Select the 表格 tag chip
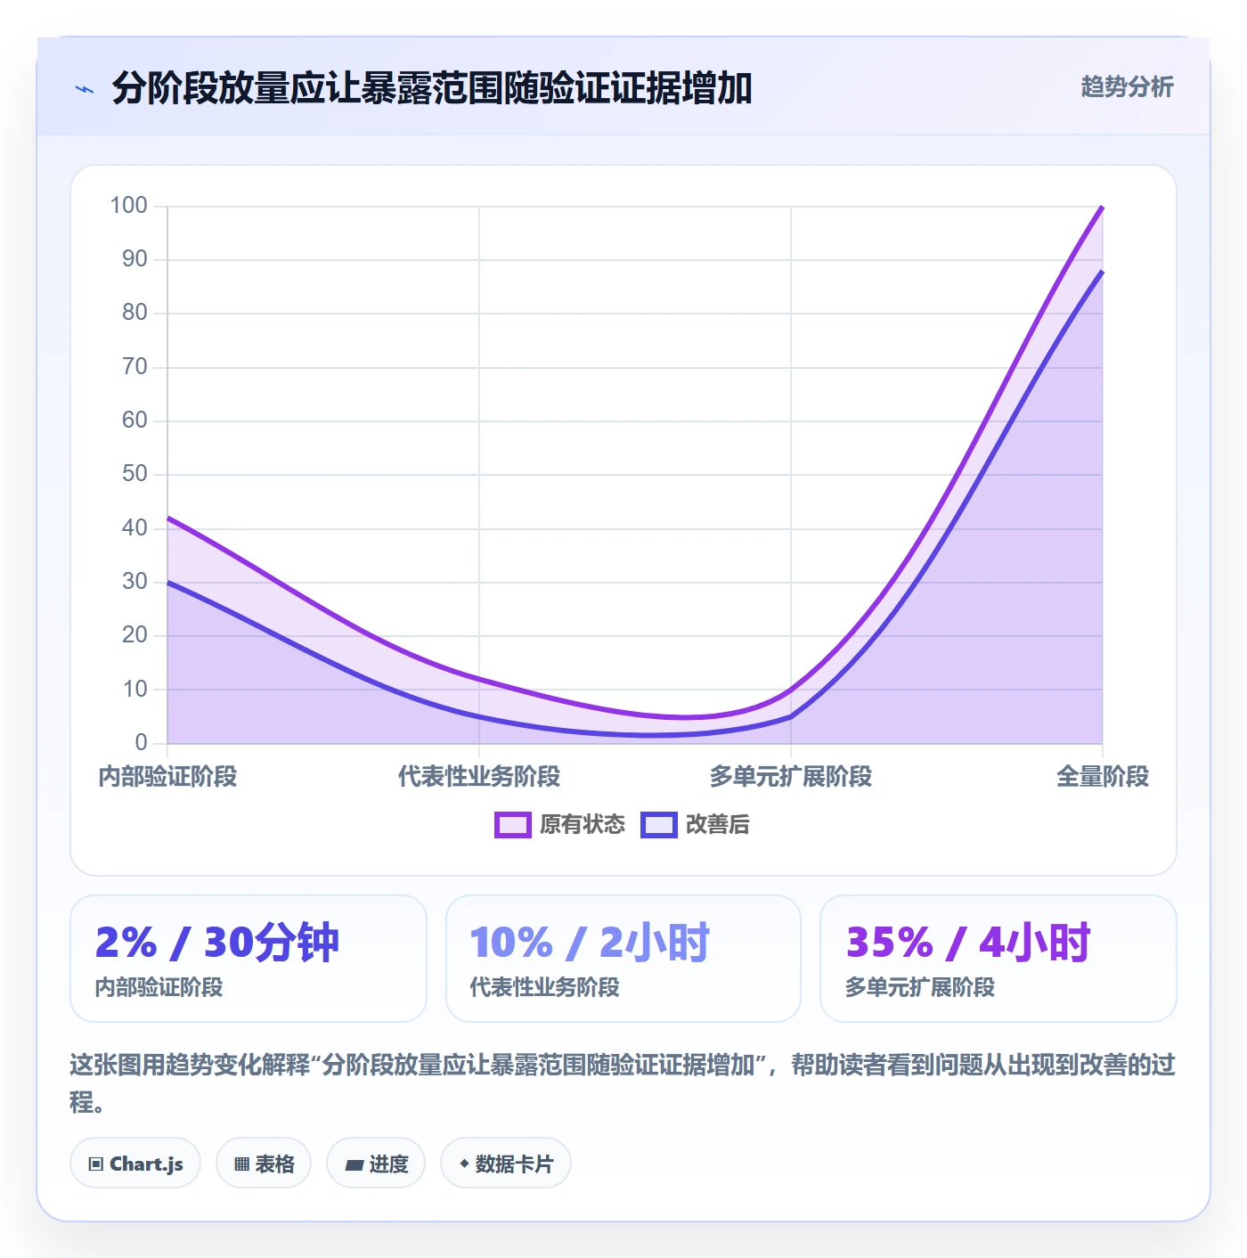This screenshot has height=1258, width=1247. click(264, 1164)
